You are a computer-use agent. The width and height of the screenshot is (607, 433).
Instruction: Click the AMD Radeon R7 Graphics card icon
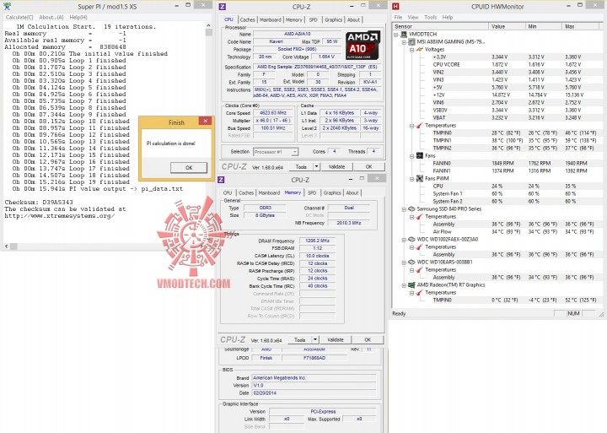411,285
